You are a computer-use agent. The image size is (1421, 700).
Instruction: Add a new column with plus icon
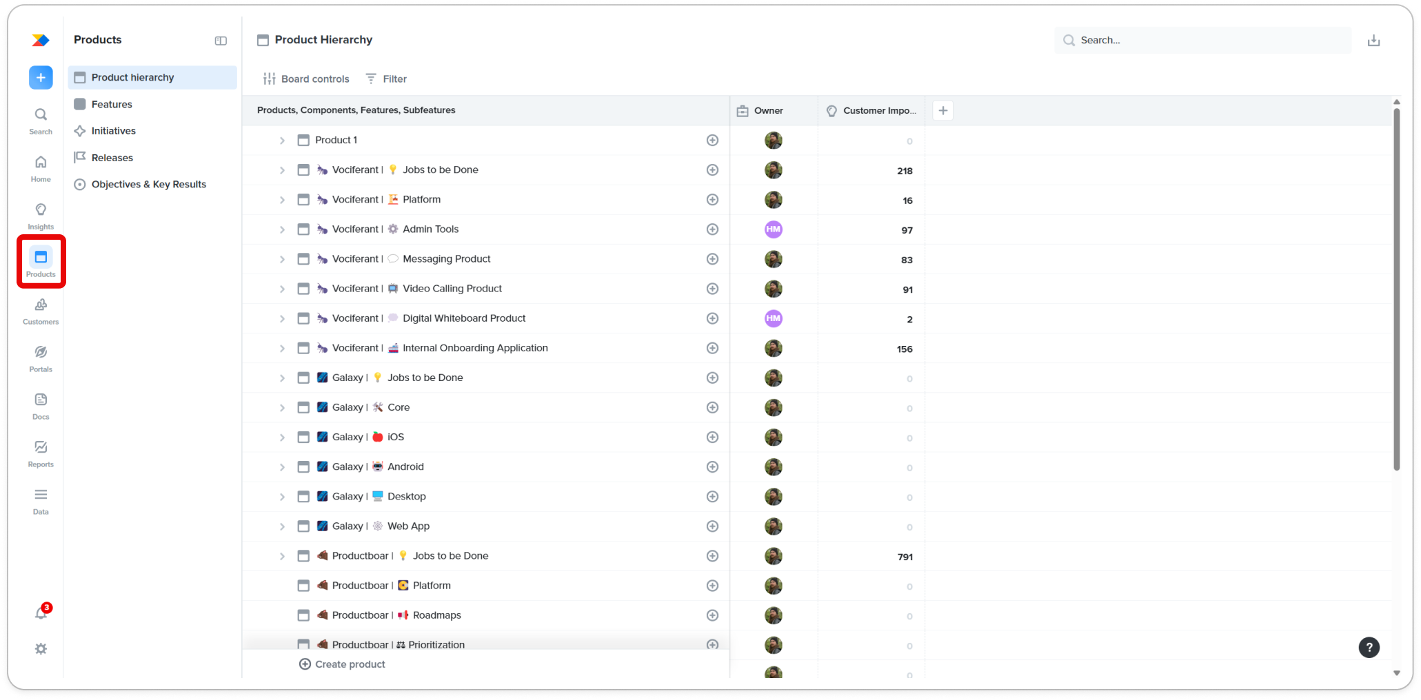pos(943,110)
